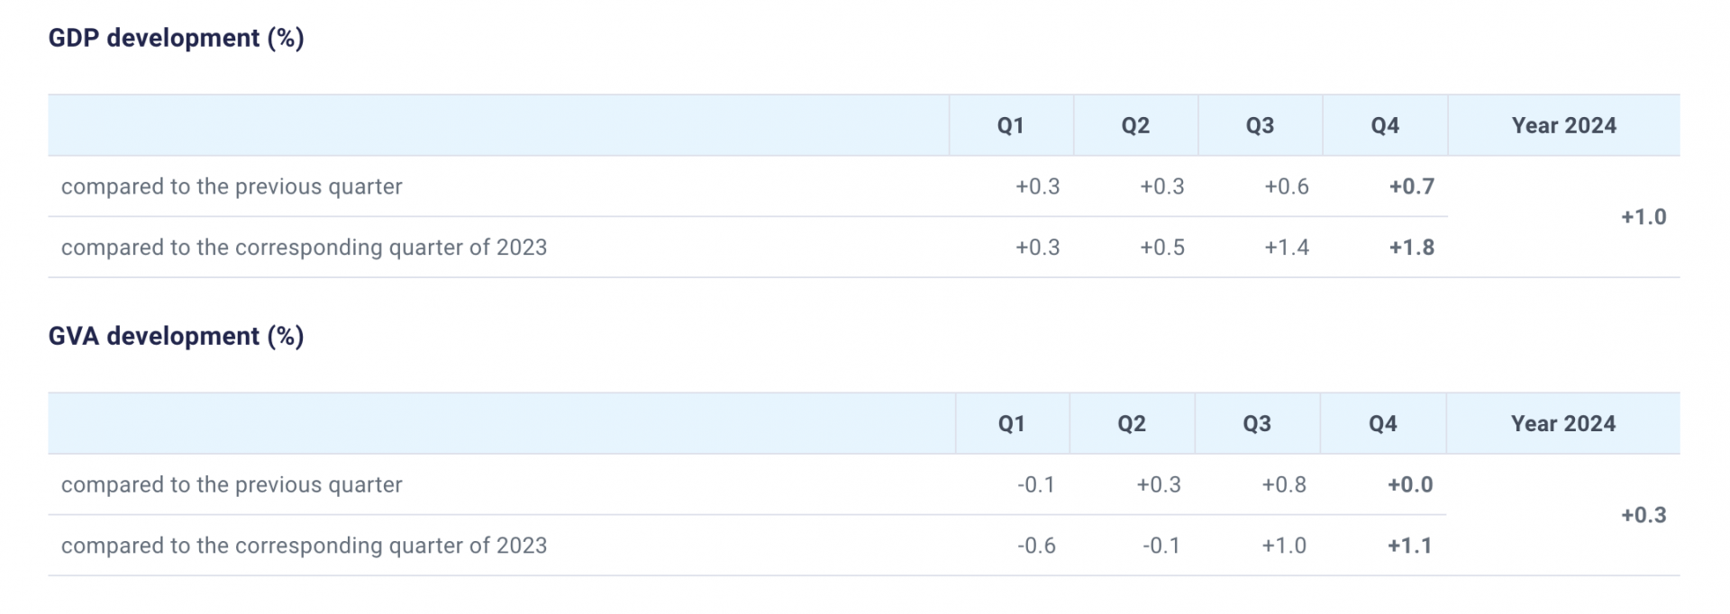Click GVA row 'compared to the corresponding quarter of 2023'

click(x=304, y=546)
